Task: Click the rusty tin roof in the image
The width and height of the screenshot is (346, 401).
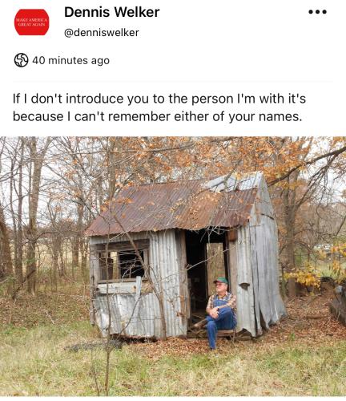Action: tap(174, 206)
